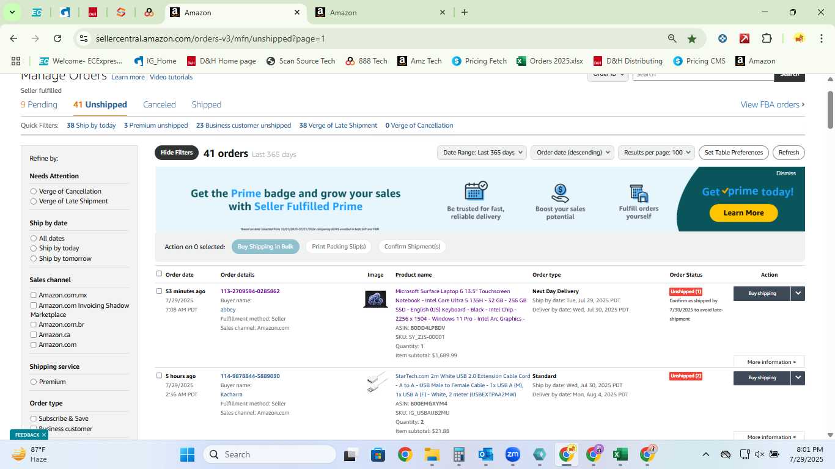Reload the Seller Central page

(57, 38)
